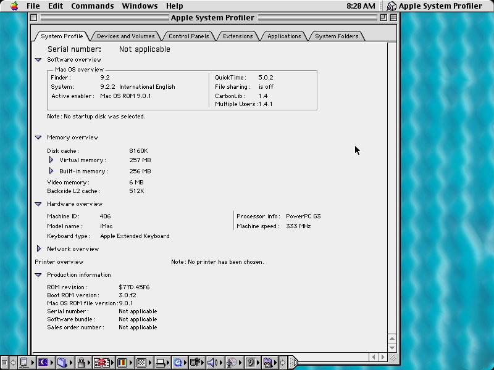Click vertical scrollbar down arrow
The image size is (494, 370).
point(392,347)
